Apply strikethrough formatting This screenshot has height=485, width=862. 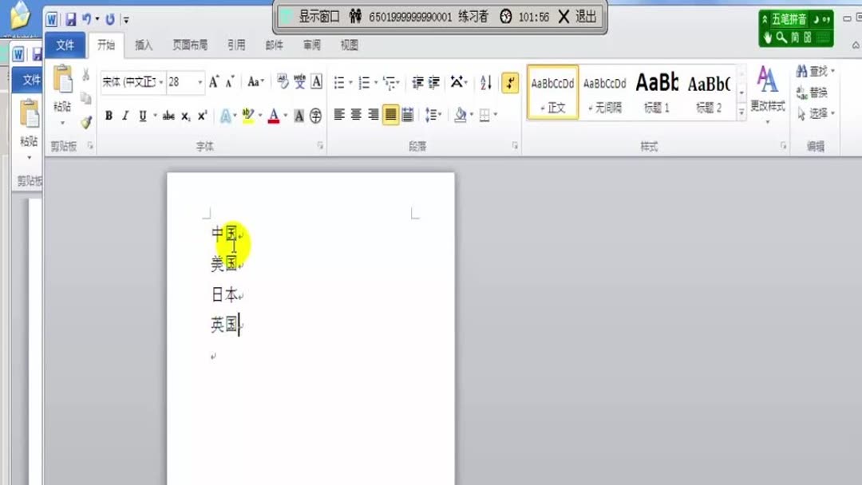click(x=168, y=114)
